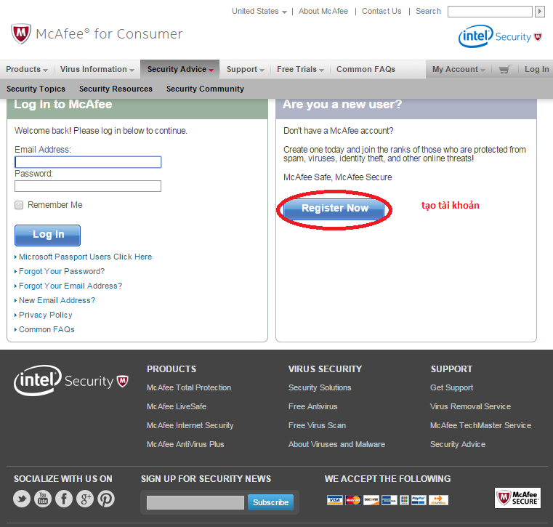Open the Security Community submenu item
The height and width of the screenshot is (527, 553).
(205, 89)
